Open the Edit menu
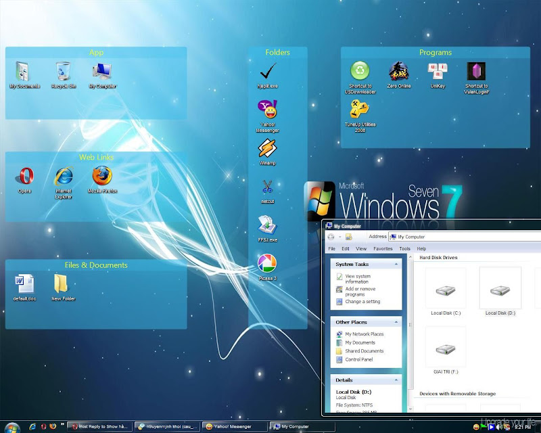This screenshot has width=541, height=433. pos(346,248)
